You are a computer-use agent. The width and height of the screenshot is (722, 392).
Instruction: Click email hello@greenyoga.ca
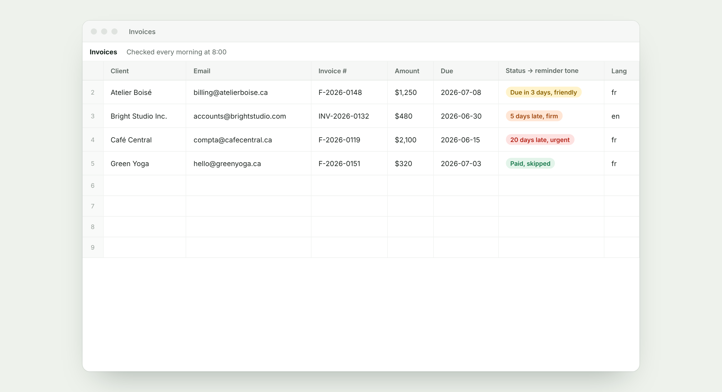227,163
